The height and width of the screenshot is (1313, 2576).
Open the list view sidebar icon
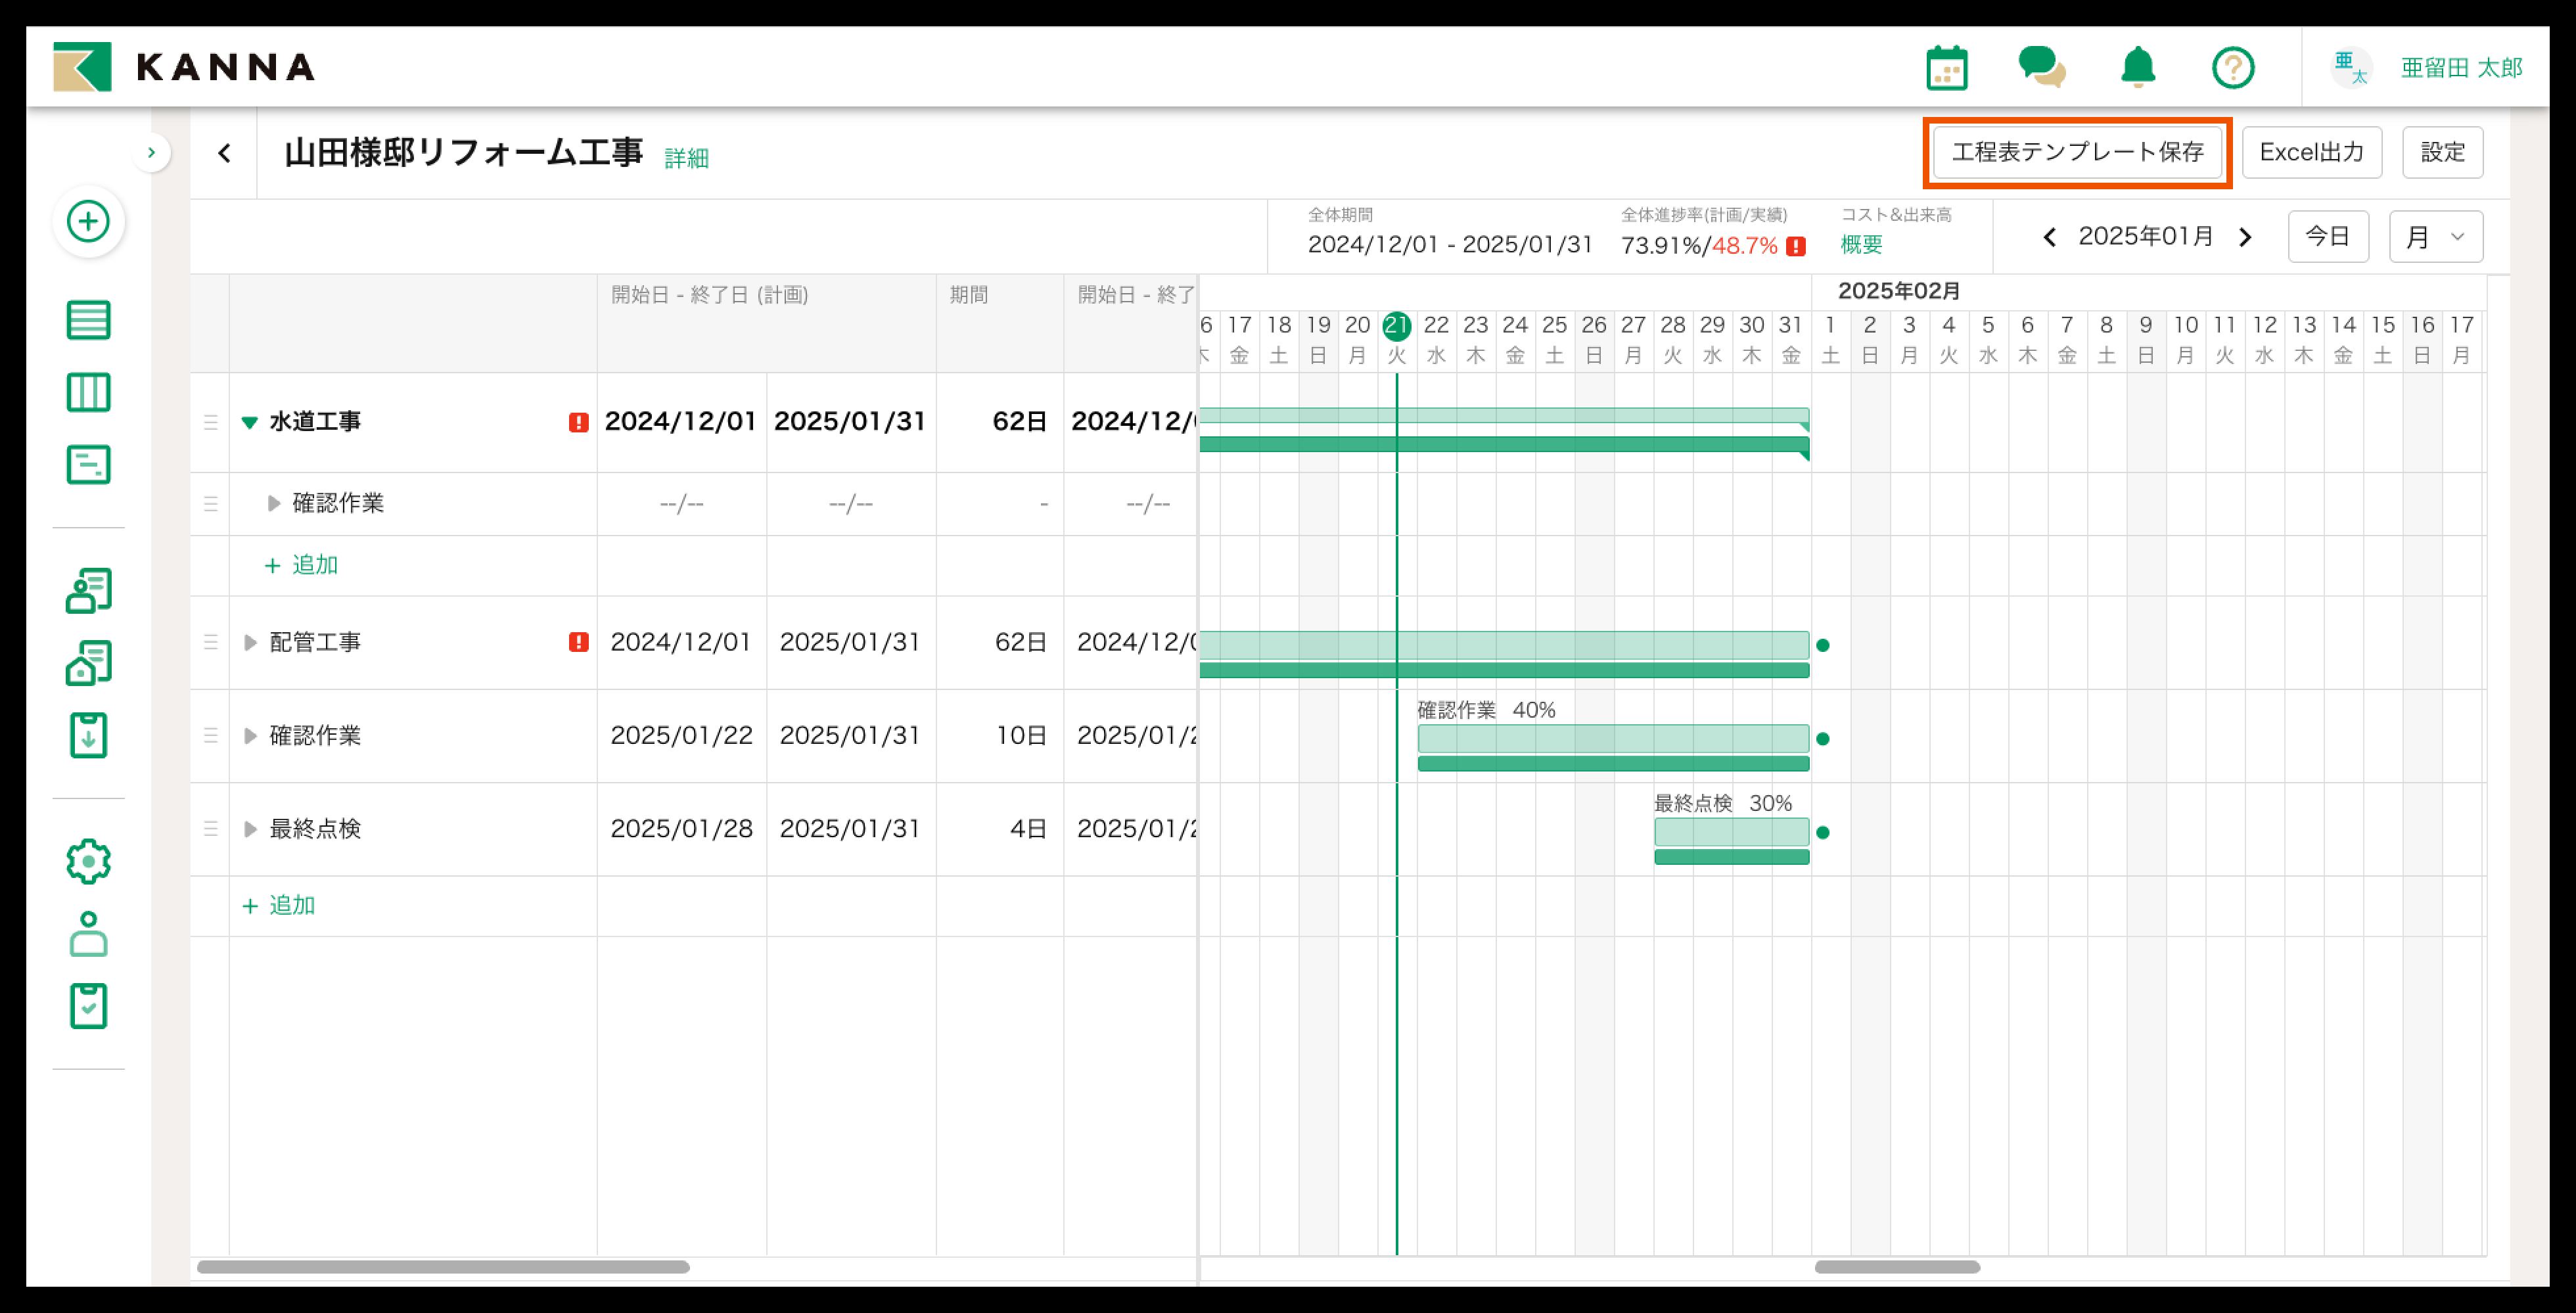(88, 320)
